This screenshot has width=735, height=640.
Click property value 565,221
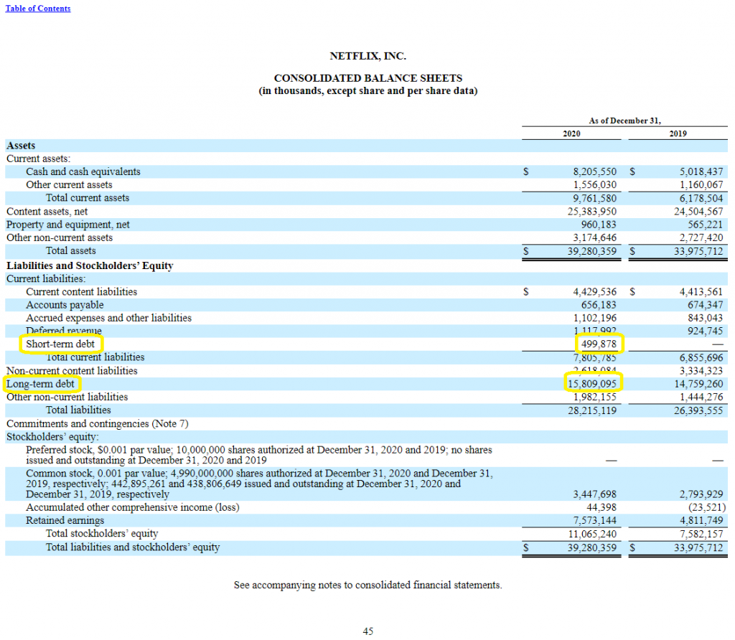coord(705,225)
